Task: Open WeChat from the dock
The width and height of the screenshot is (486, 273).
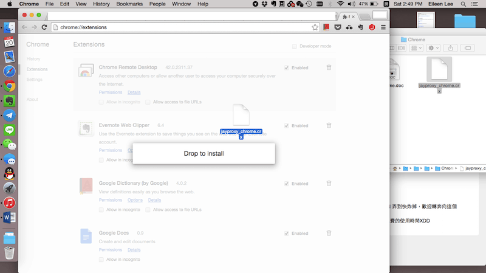Action: click(9, 145)
